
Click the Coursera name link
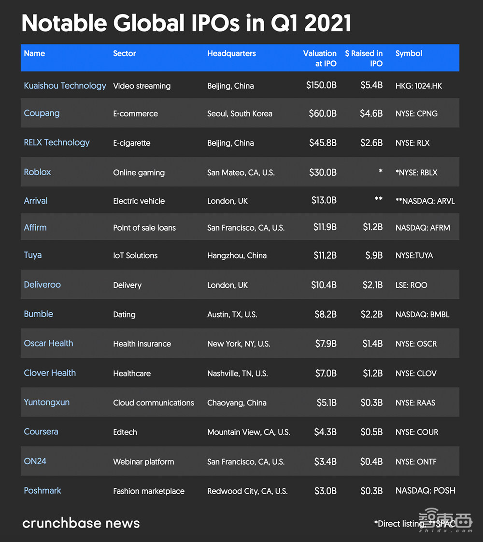click(41, 432)
